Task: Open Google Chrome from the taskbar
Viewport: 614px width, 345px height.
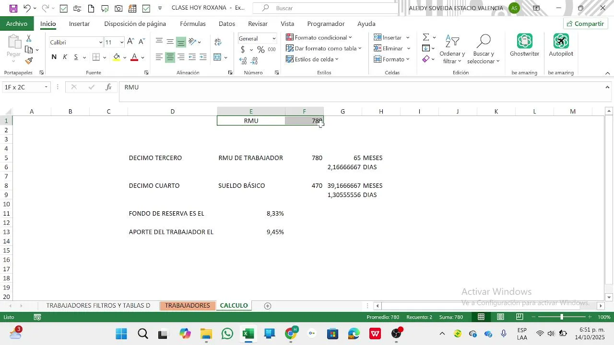Action: [291, 334]
